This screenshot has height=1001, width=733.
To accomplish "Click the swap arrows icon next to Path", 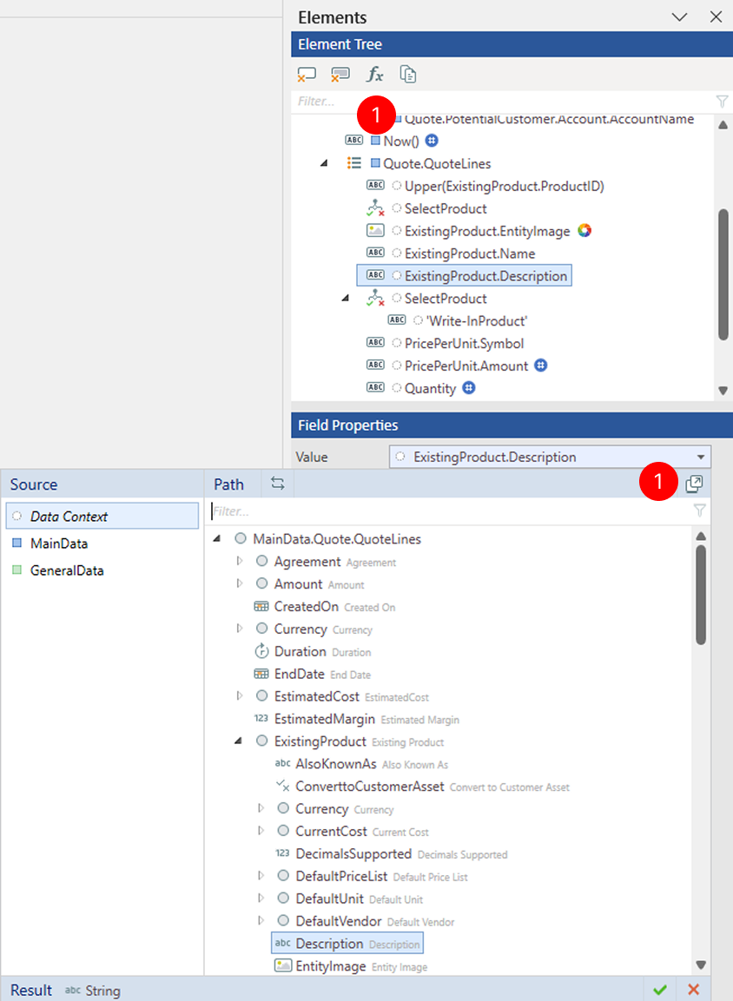I will tap(278, 484).
